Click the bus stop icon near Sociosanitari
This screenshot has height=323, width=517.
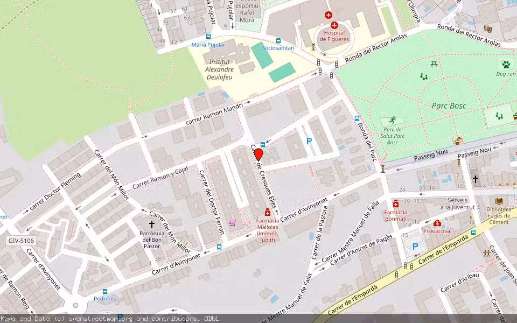(x=278, y=41)
